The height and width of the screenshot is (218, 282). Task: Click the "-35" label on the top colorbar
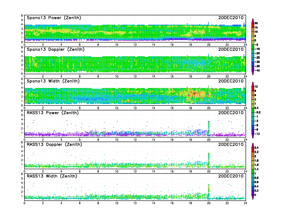[257, 66]
